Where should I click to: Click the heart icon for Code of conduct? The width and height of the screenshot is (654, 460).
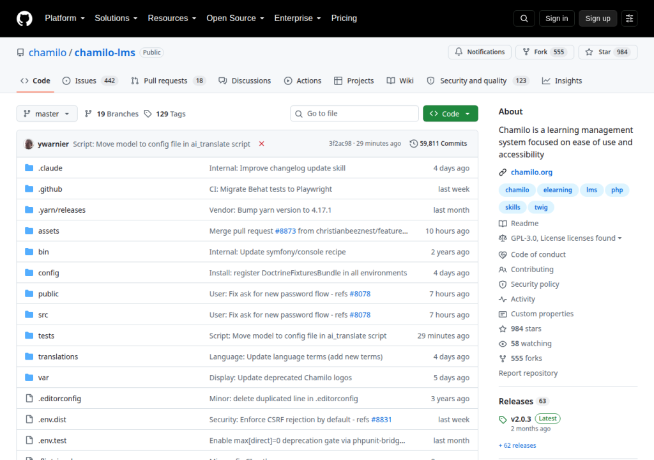[503, 255]
